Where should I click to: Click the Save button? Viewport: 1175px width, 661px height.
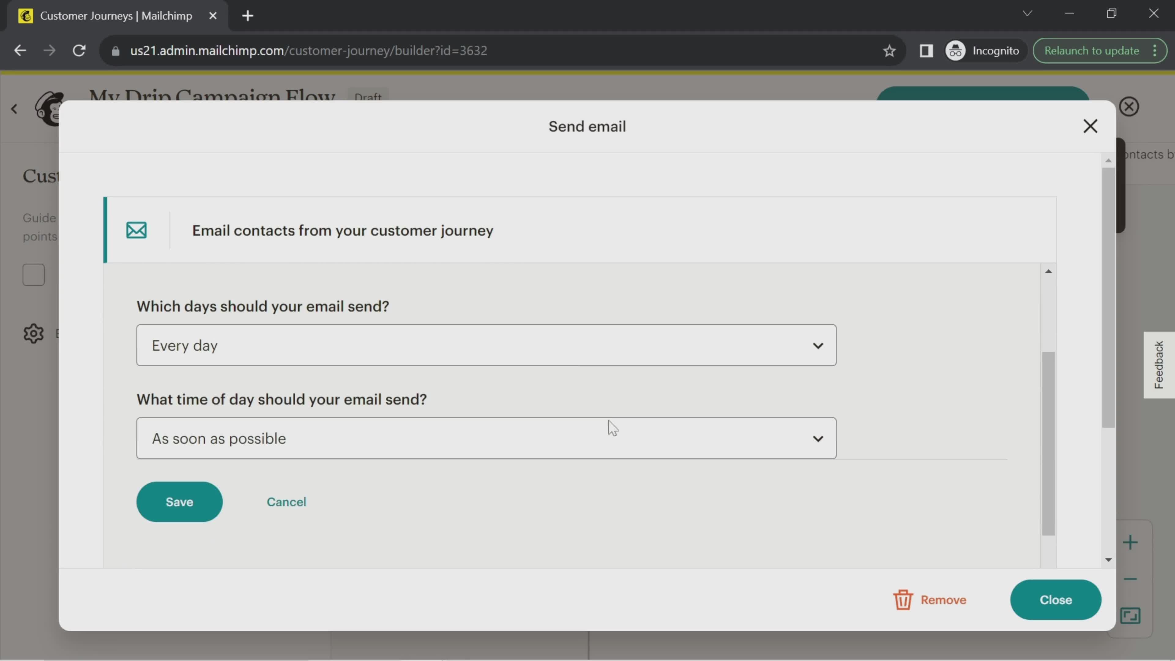point(179,501)
